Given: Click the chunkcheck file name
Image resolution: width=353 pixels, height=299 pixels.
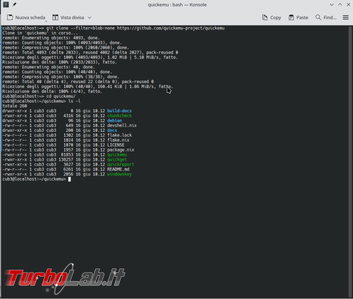Looking at the screenshot, I should coord(119,116).
